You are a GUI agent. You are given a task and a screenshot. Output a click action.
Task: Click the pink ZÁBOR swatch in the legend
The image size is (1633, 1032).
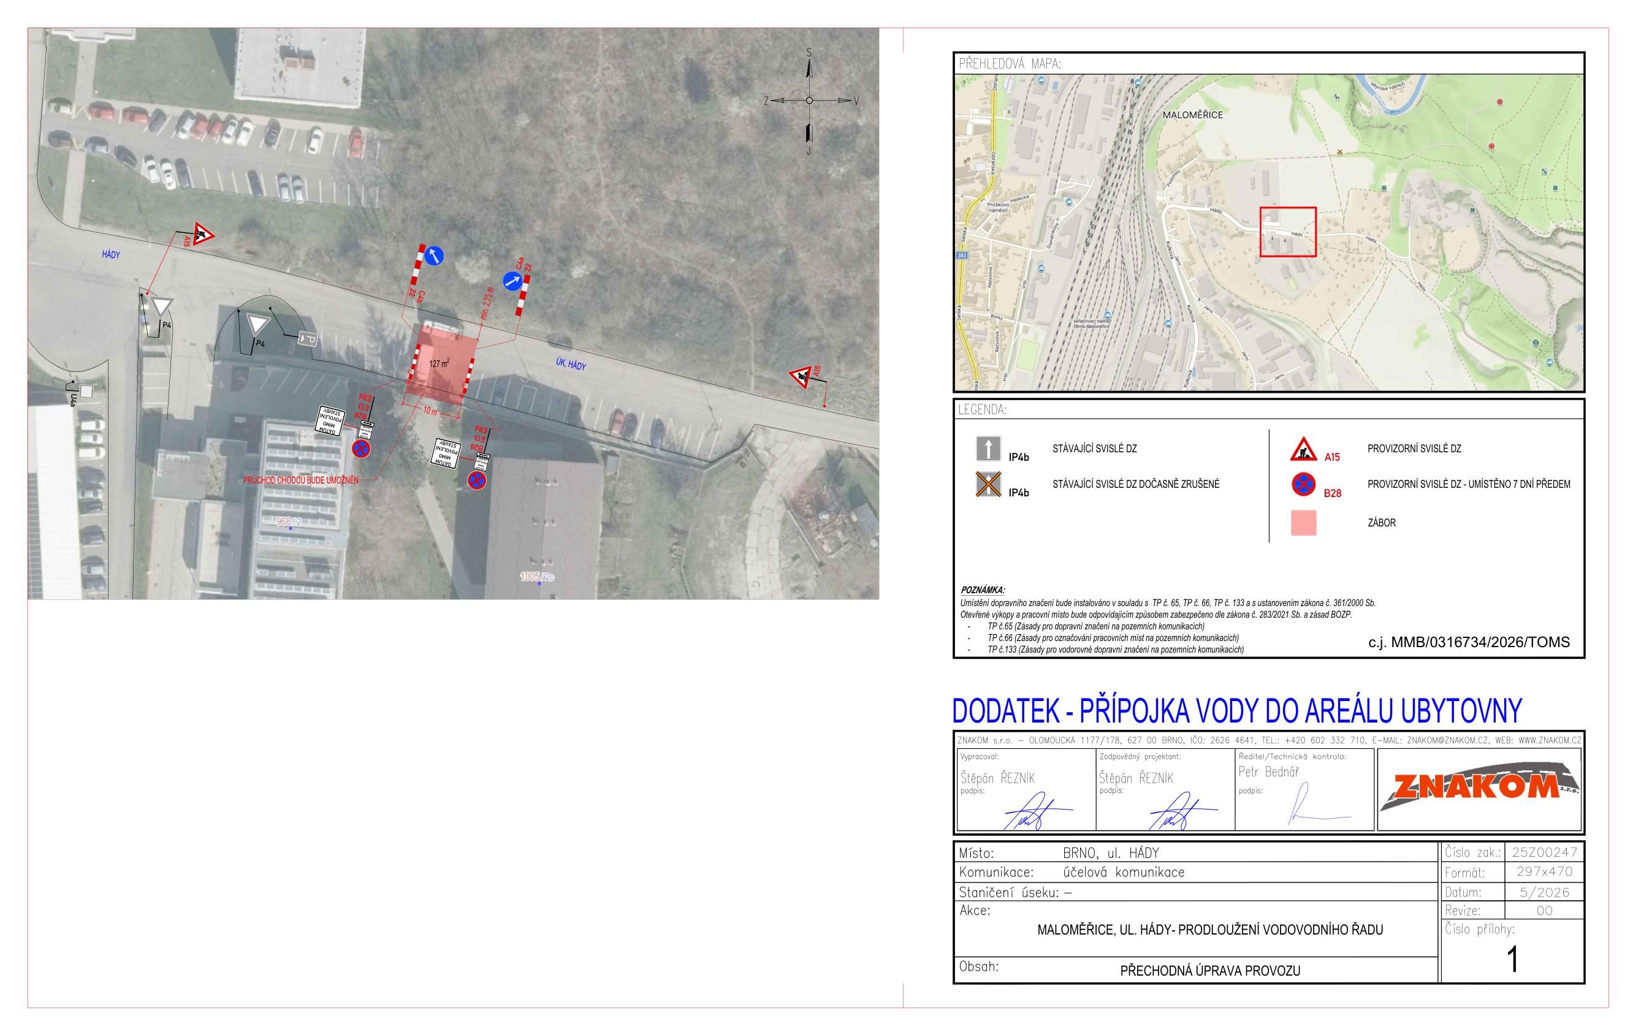(x=1303, y=523)
